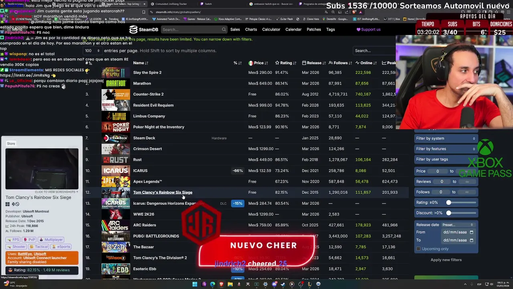The width and height of the screenshot is (513, 289).
Task: Open the Marathon game thumbnail
Action: coord(116,83)
